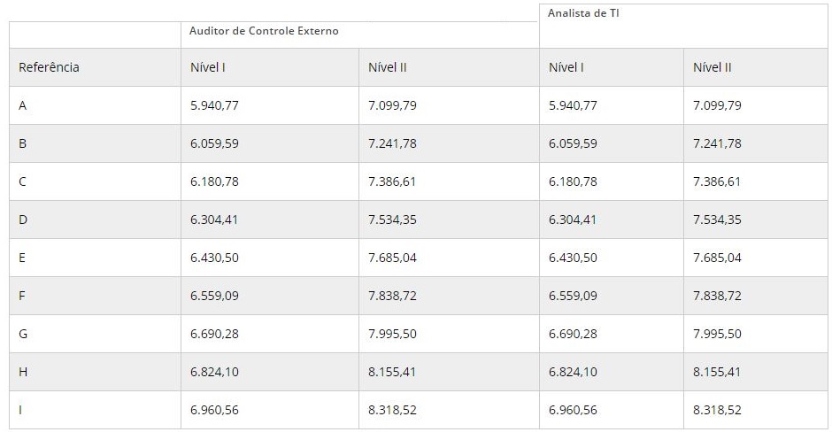The height and width of the screenshot is (432, 832).
Task: Click value 8.318,52 in Analista Nível II
Action: (x=717, y=410)
